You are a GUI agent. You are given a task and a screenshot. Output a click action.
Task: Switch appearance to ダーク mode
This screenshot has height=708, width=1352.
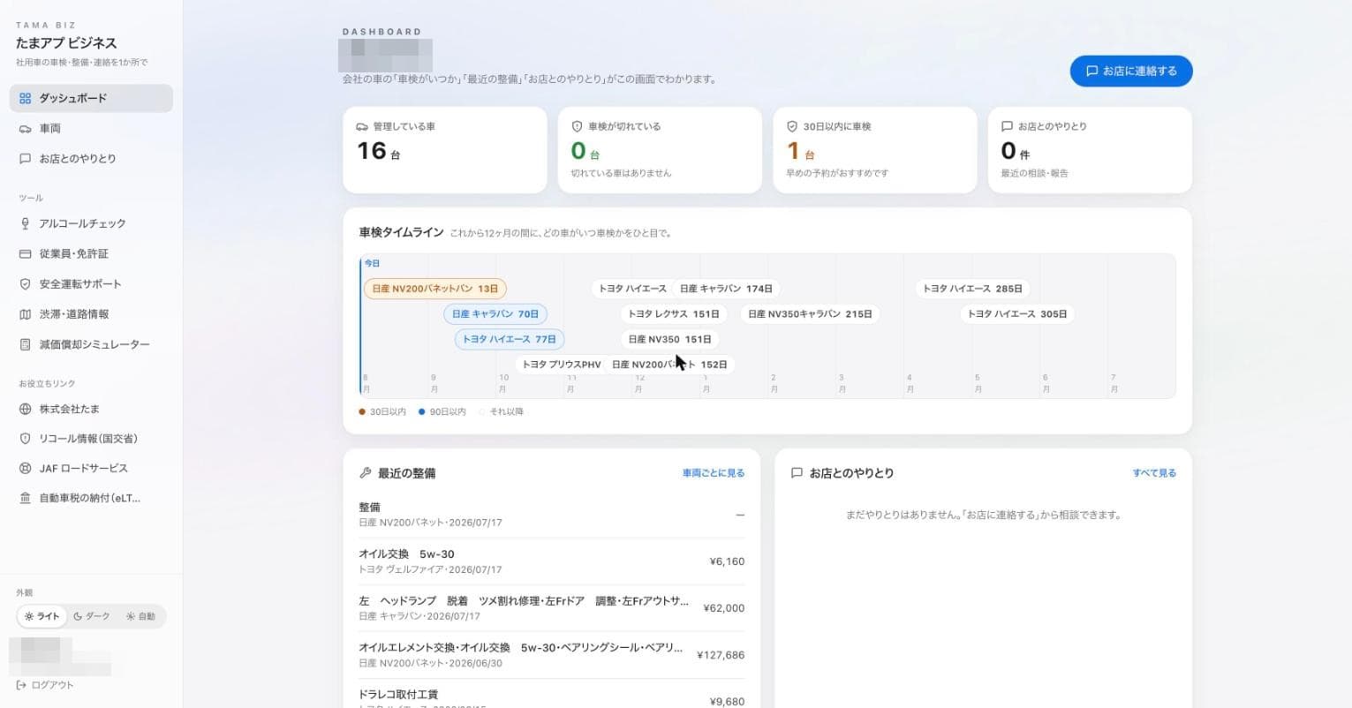pyautogui.click(x=92, y=616)
